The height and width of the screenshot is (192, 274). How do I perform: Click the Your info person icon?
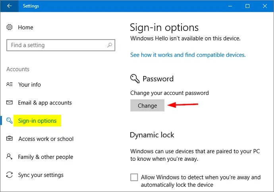[10, 84]
